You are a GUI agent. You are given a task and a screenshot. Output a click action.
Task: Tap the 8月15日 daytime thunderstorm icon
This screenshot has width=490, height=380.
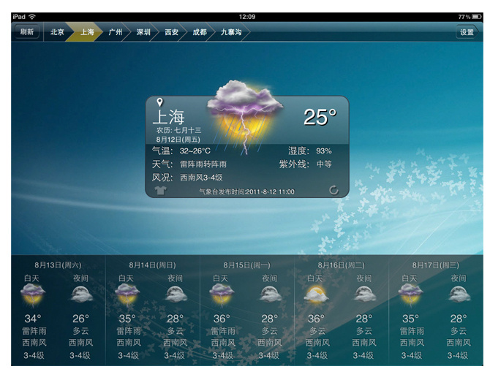222,294
